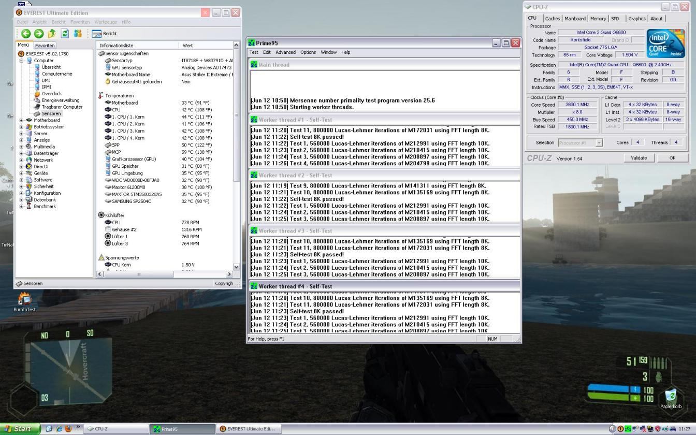696x435 pixels.
Task: Open Prime95 Window menu
Action: 328,52
